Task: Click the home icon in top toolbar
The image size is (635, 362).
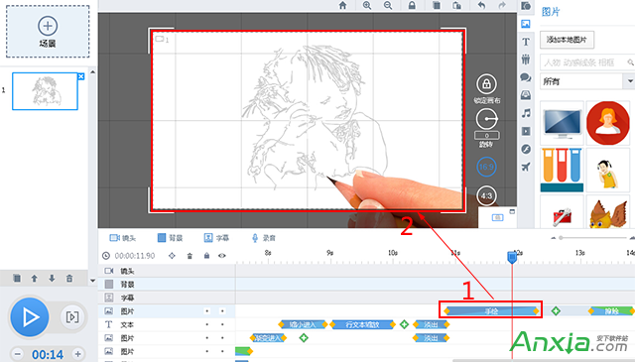Action: click(342, 5)
